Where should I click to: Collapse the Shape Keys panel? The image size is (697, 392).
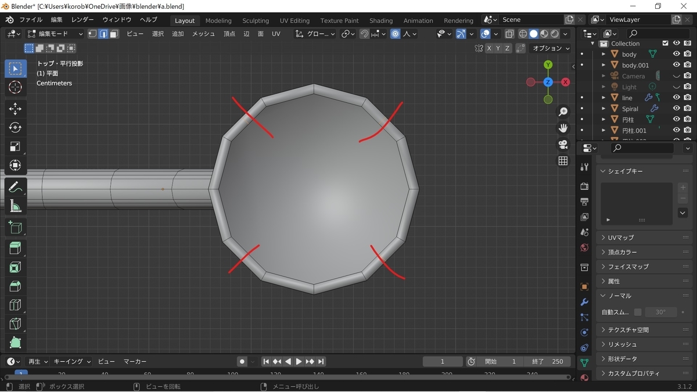point(644,171)
